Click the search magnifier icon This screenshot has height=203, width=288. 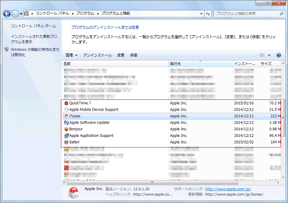tap(281, 14)
